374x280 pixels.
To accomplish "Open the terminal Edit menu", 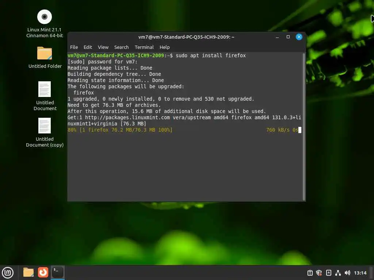I will (88, 47).
